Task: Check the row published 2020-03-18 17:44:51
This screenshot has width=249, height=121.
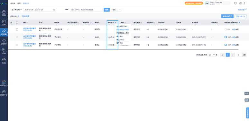Action: point(17,45)
